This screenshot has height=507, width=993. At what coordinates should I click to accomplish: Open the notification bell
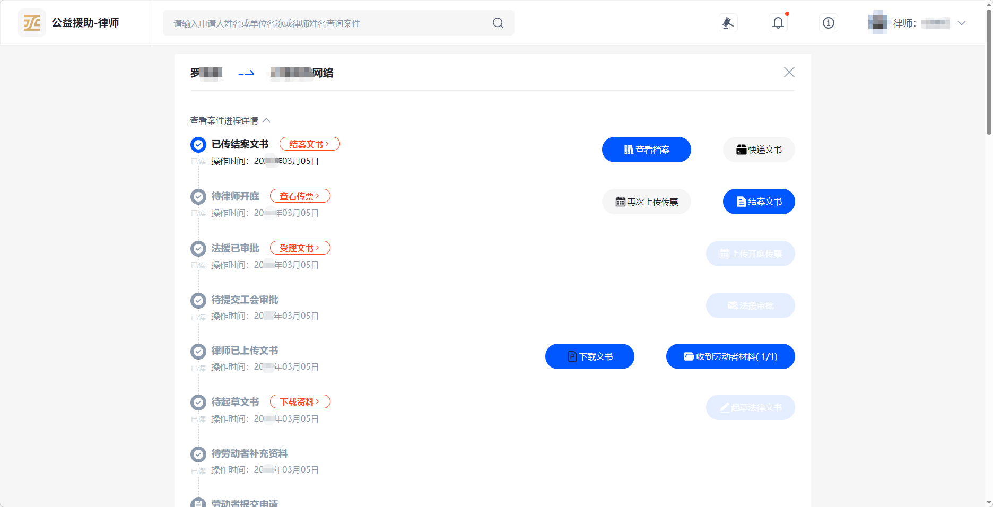point(778,23)
